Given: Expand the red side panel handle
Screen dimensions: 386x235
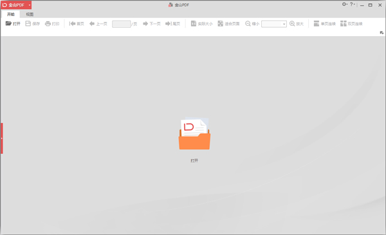Looking at the screenshot, I should (x=2, y=138).
